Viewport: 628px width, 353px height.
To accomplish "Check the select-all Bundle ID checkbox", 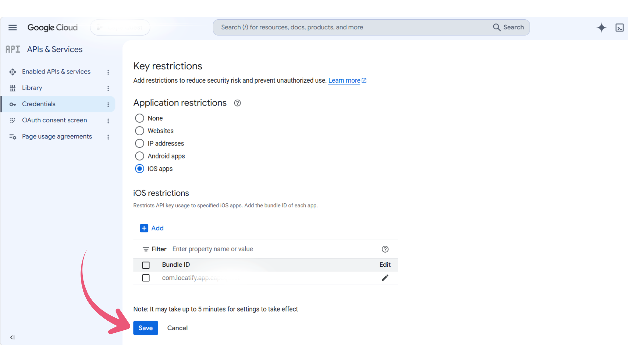I will pos(146,265).
